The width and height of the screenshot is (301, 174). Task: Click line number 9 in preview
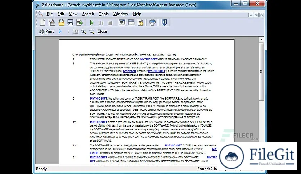pyautogui.click(x=73, y=99)
